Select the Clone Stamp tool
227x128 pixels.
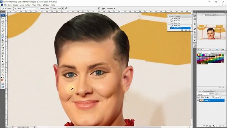point(2,40)
